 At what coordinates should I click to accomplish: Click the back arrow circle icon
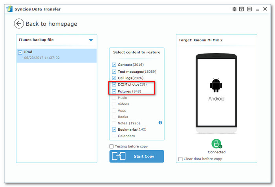click(19, 23)
